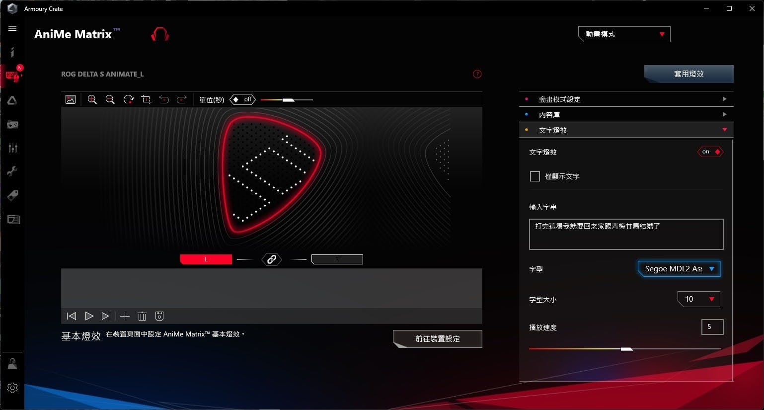The image size is (764, 410).
Task: Click the zoom out magnifier tool
Action: click(x=110, y=99)
